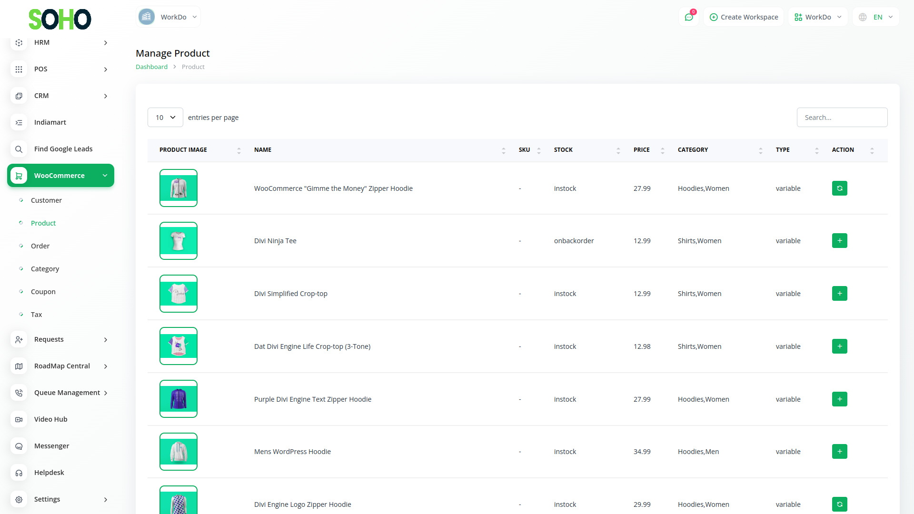Click the plus icon for Divi Ninja Tee

[839, 241]
